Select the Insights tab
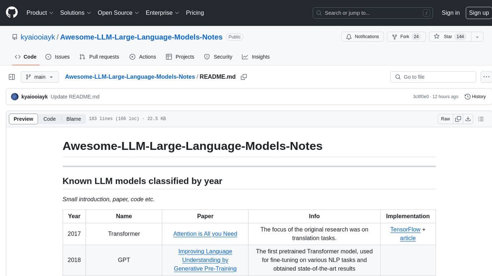 (x=256, y=57)
